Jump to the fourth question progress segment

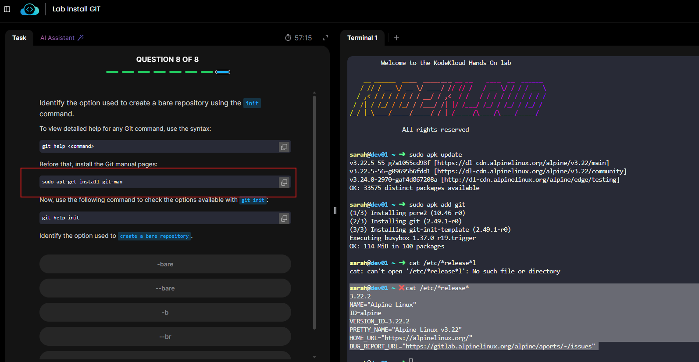click(160, 72)
